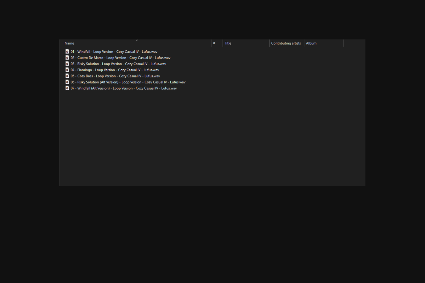The image size is (425, 283).
Task: Select 05 - Cozy Boss - Loop Version name
Action: pyautogui.click(x=115, y=76)
